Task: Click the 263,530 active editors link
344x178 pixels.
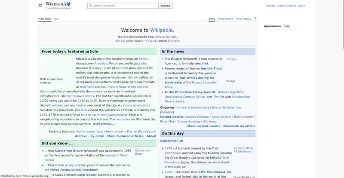Action: pyautogui.click(x=120, y=41)
